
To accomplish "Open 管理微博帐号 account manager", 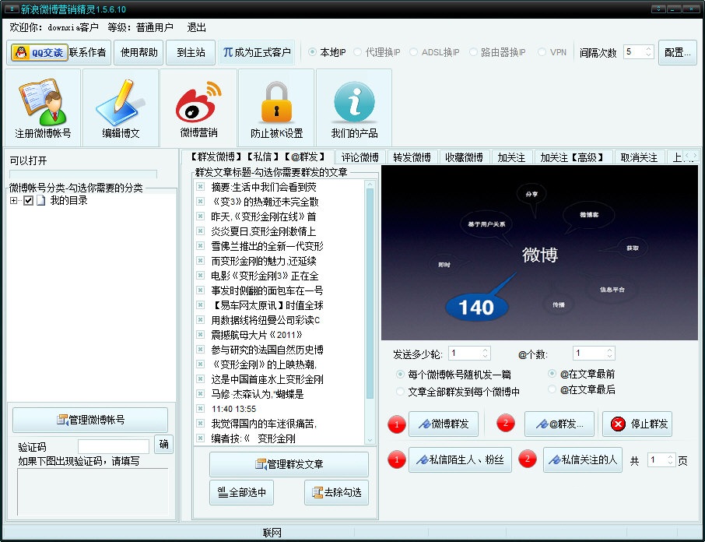I will [x=90, y=420].
